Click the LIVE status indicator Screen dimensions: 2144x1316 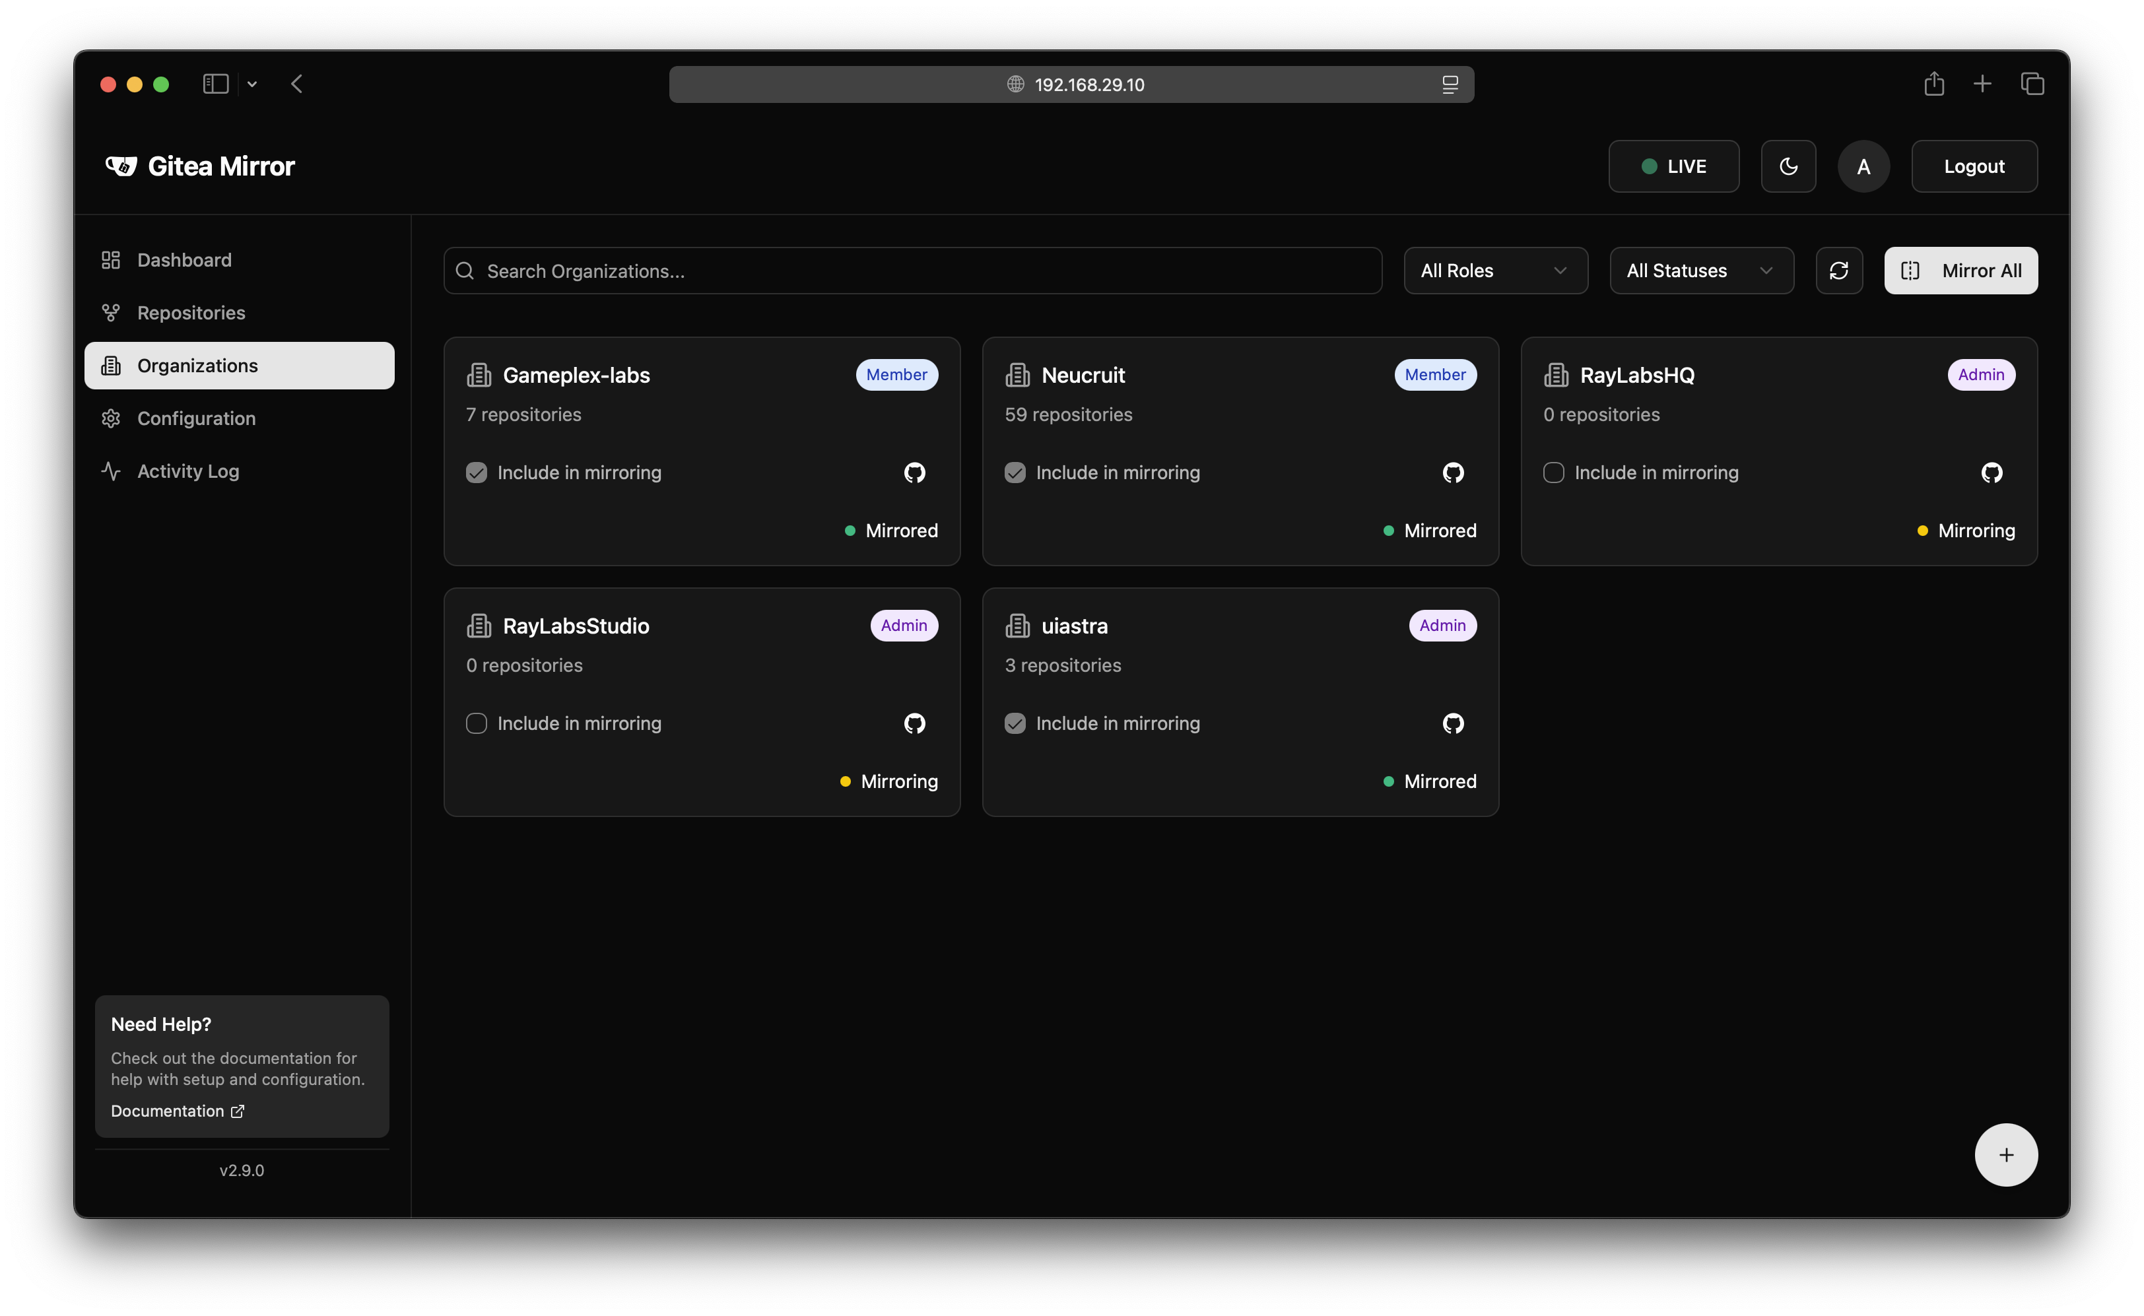tap(1673, 166)
